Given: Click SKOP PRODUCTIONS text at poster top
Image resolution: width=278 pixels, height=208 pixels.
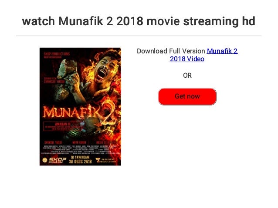Looking at the screenshot, I should 57,54.
